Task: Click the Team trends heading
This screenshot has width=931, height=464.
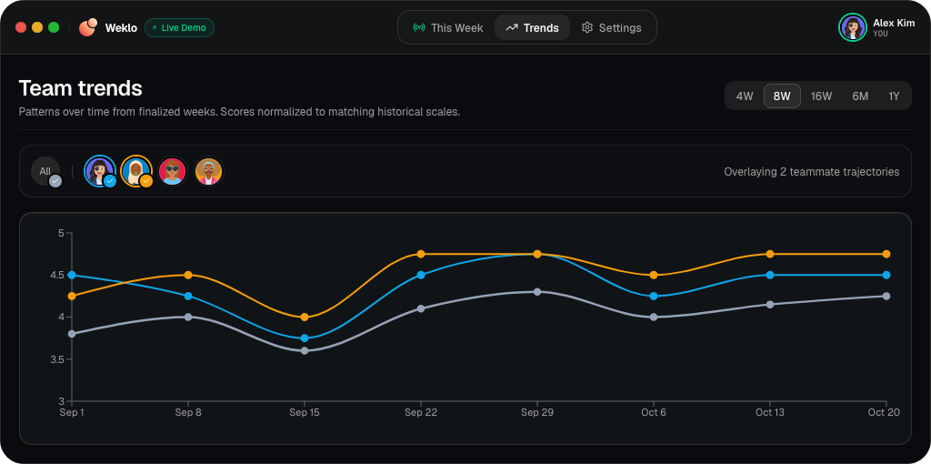Action: 81,88
